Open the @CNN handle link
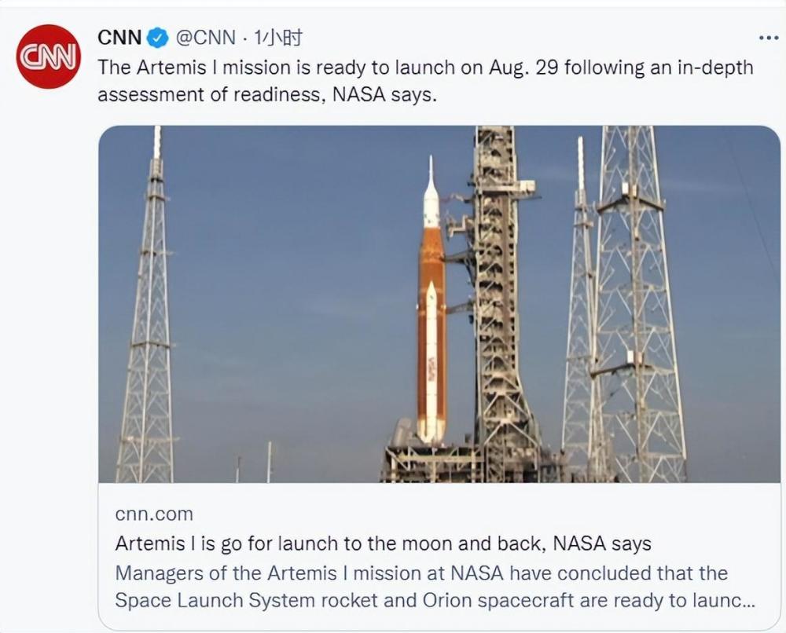The width and height of the screenshot is (786, 633). click(x=204, y=37)
